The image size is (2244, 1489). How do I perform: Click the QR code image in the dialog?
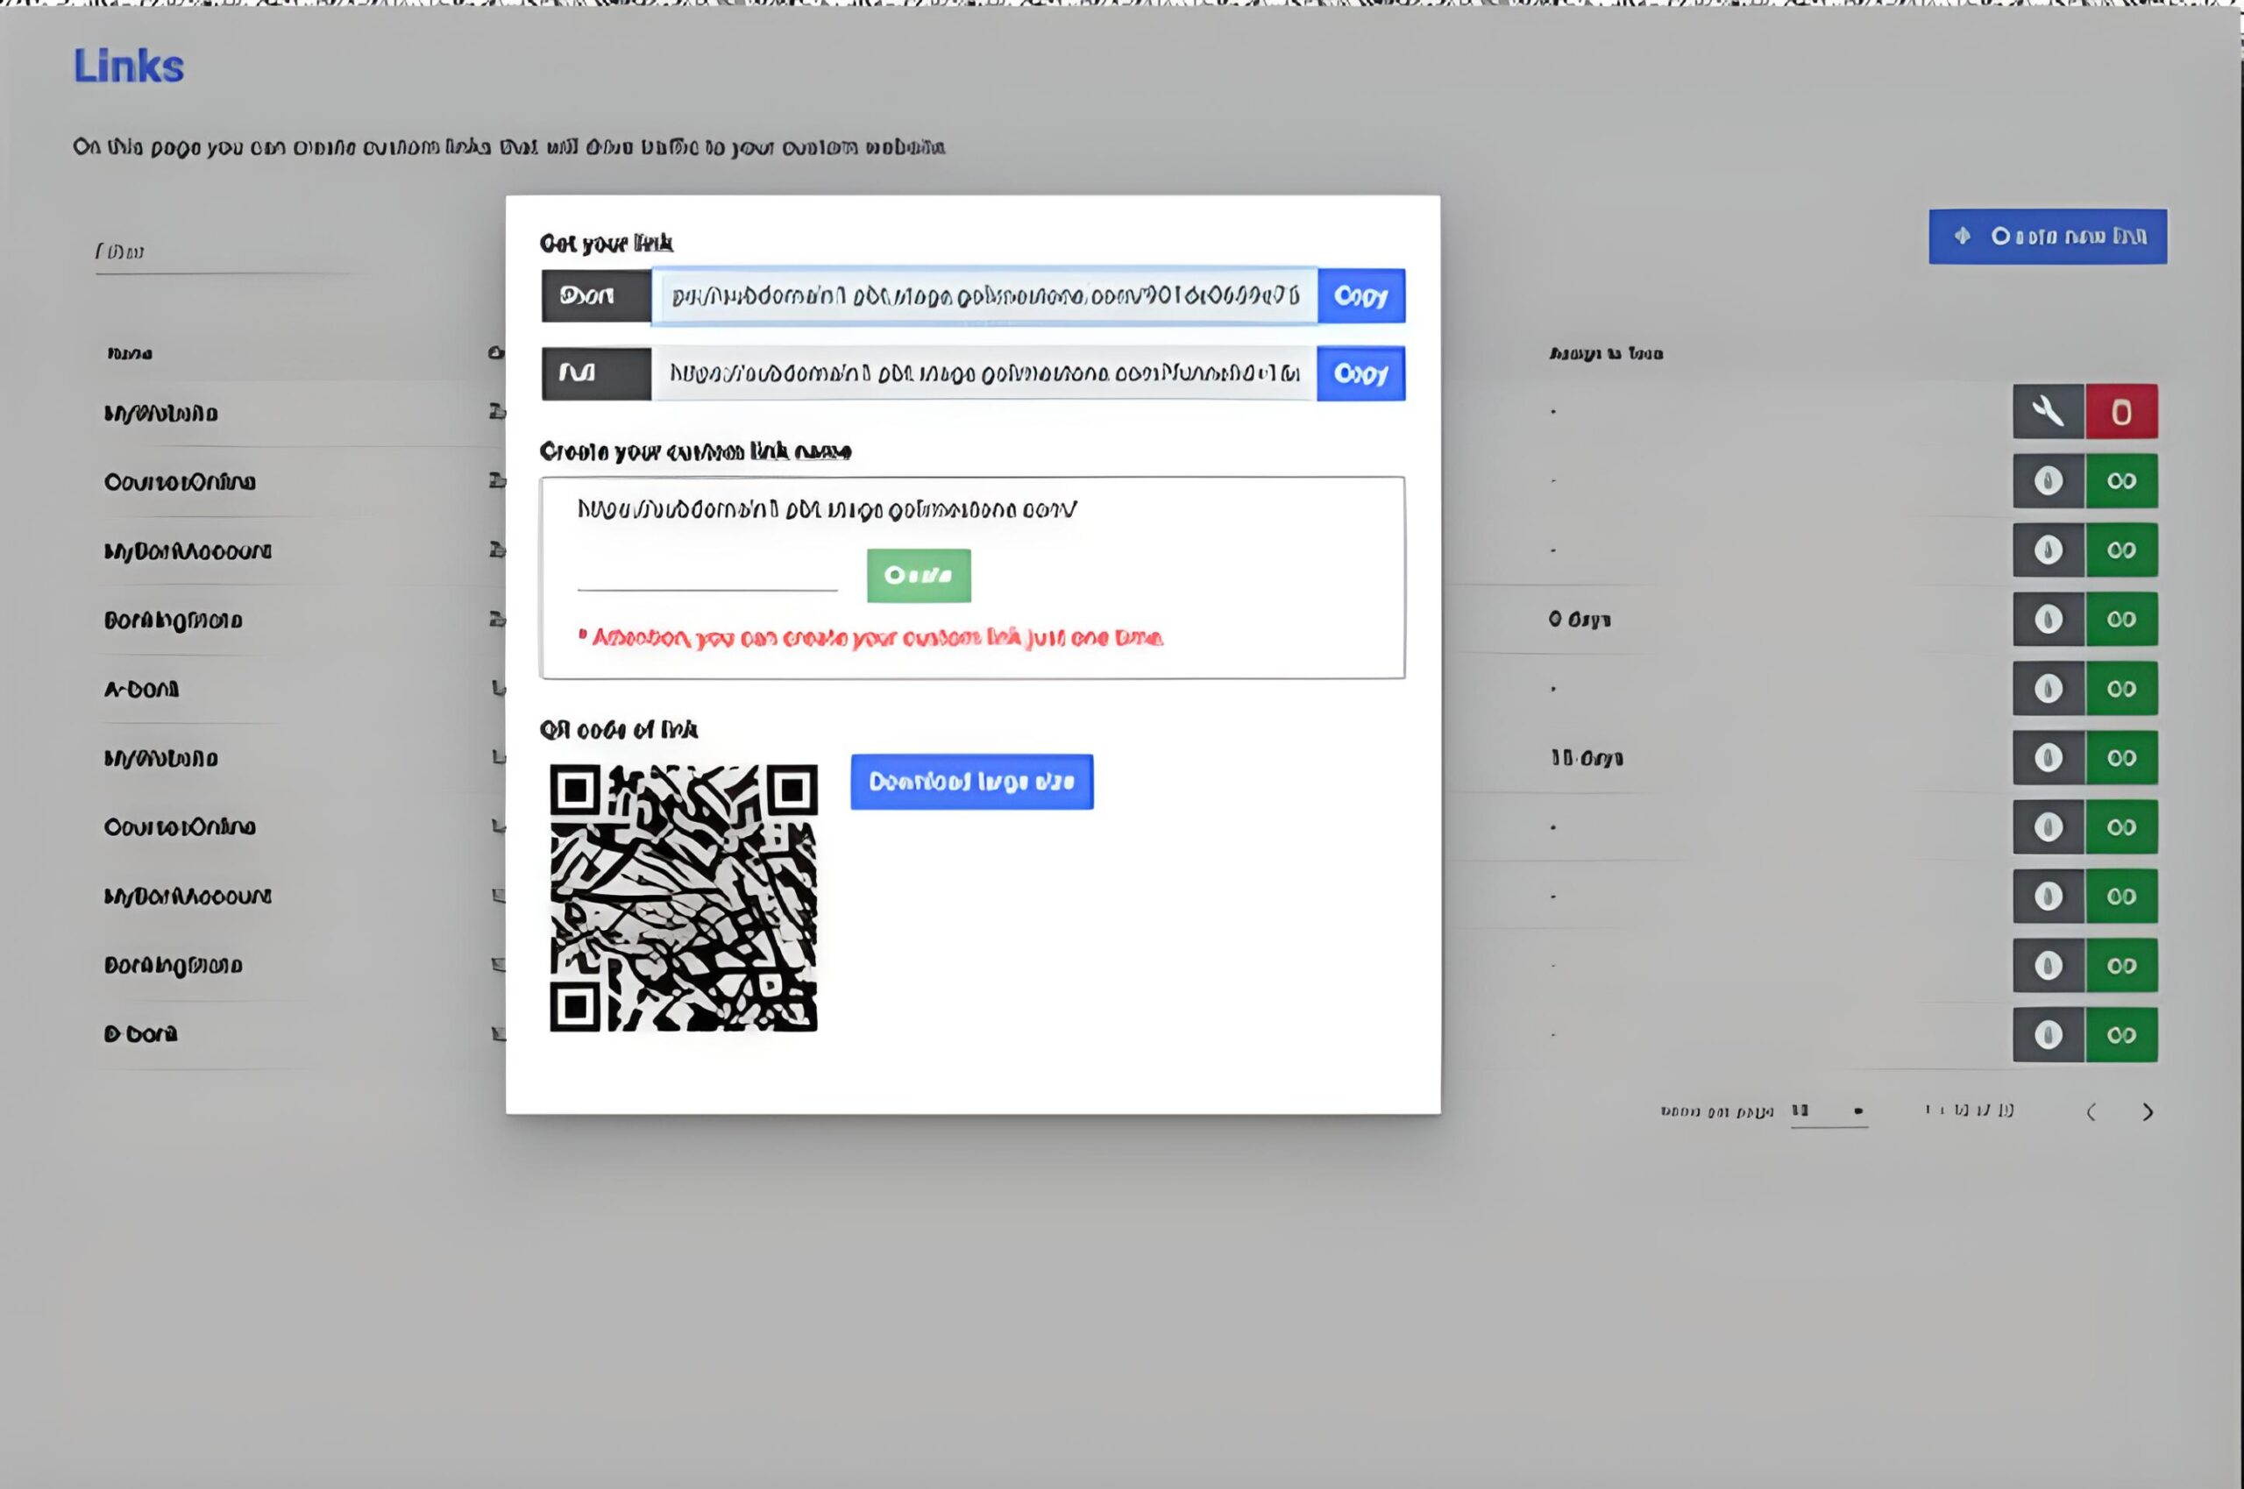(x=684, y=897)
